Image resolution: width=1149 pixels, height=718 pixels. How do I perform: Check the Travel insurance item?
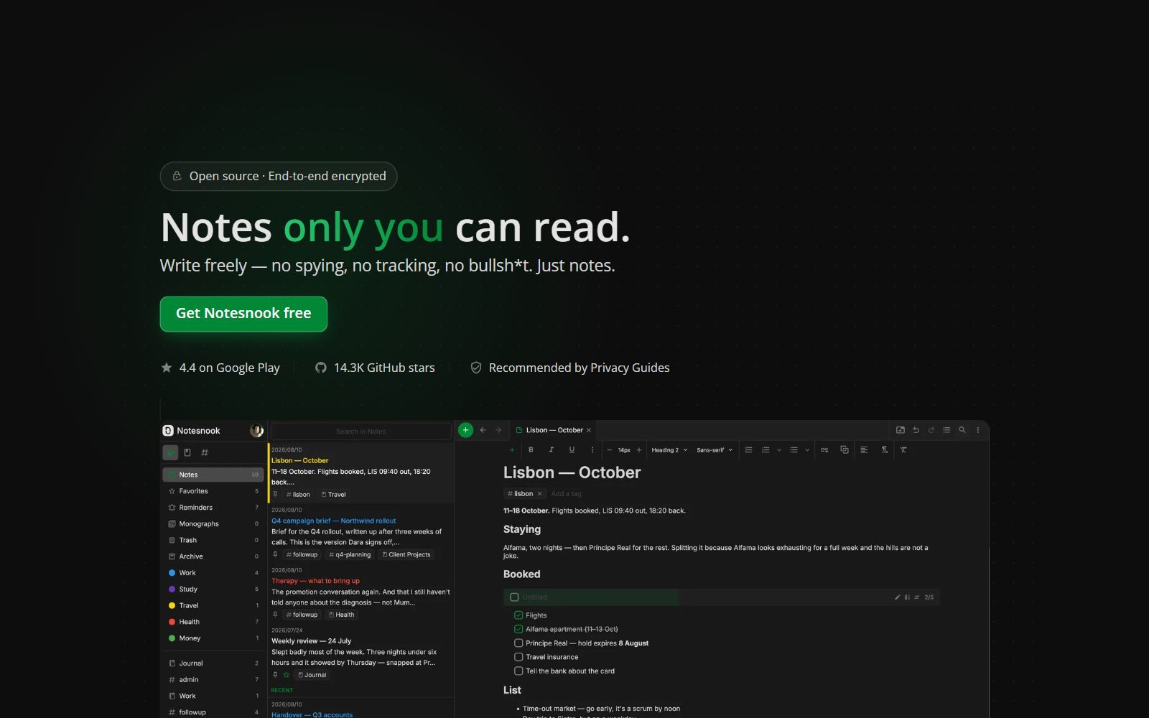click(x=518, y=657)
